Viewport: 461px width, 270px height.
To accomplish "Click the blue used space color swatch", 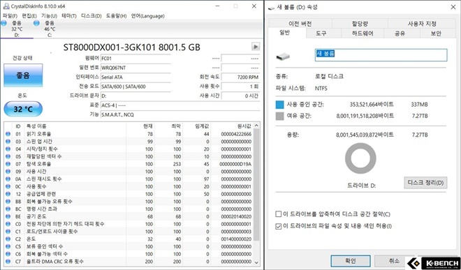I will point(279,105).
